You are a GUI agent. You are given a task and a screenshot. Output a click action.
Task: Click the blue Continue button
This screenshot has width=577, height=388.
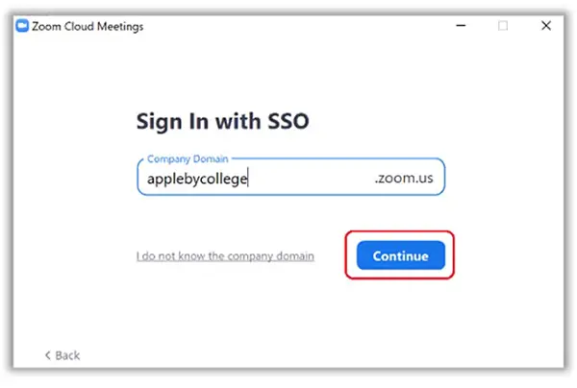coord(400,255)
